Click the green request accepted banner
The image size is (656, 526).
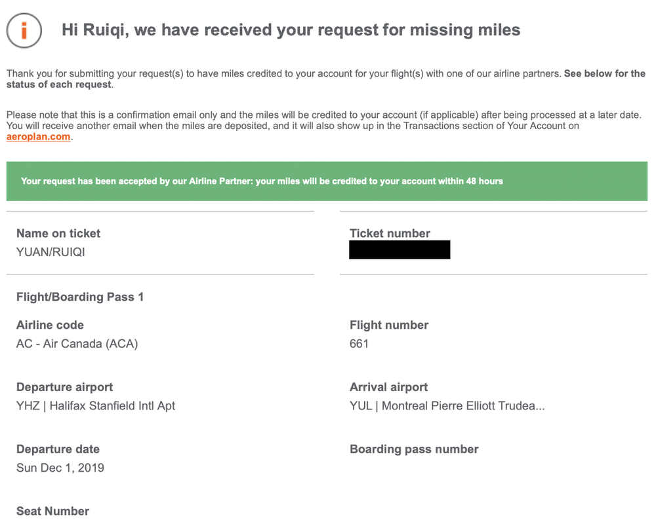pos(327,181)
